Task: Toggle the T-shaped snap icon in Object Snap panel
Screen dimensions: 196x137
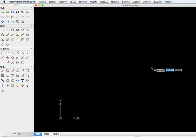Action: click(x=28, y=53)
